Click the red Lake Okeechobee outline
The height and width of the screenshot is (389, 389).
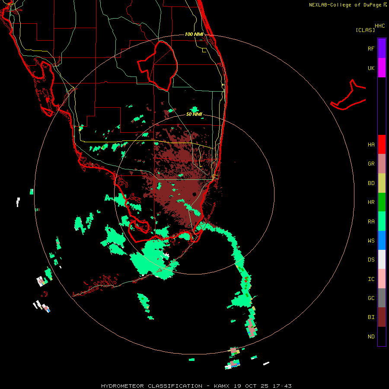158,66
